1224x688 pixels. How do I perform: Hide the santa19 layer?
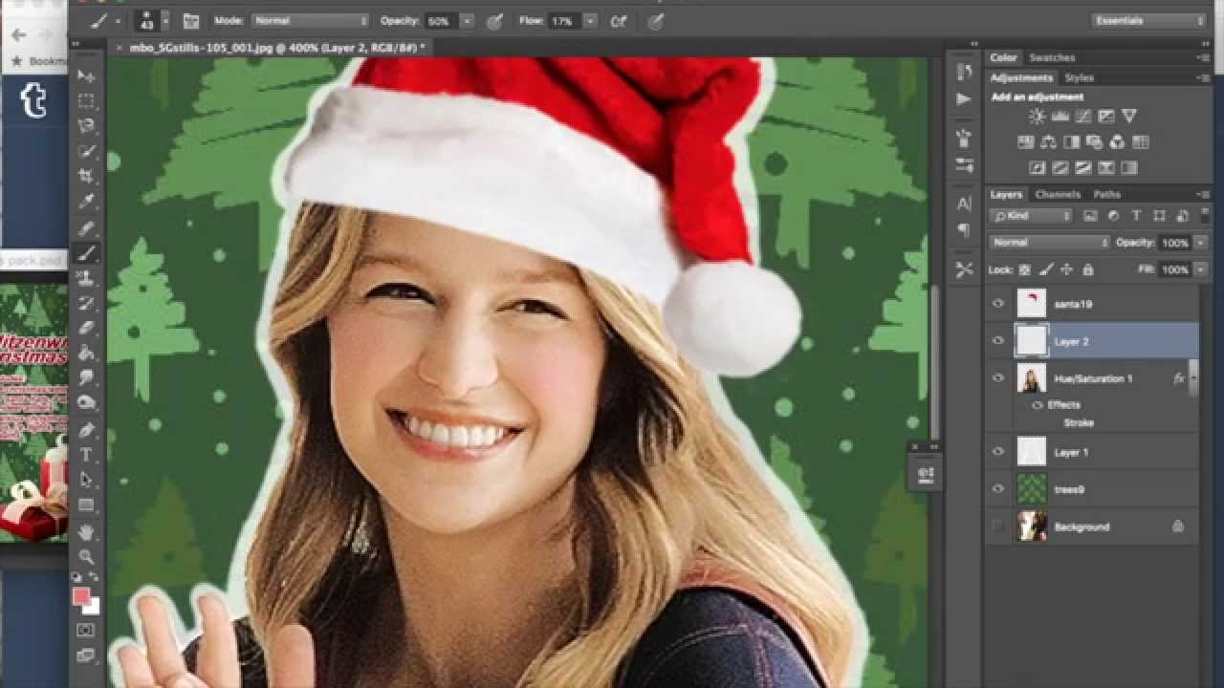click(x=997, y=303)
